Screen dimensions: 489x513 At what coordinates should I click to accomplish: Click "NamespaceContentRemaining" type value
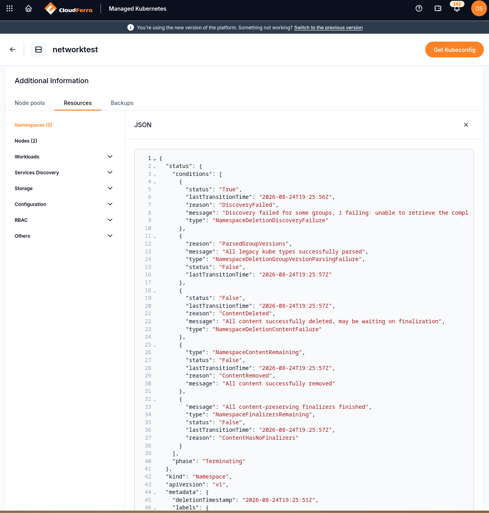[257, 352]
